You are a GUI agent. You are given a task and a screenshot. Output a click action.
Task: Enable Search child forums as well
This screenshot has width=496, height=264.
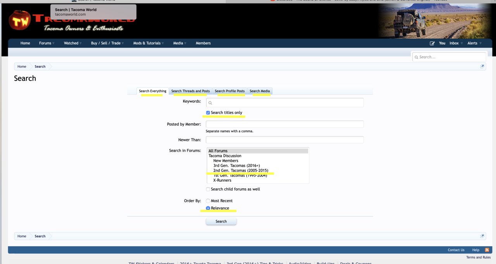tap(208, 189)
